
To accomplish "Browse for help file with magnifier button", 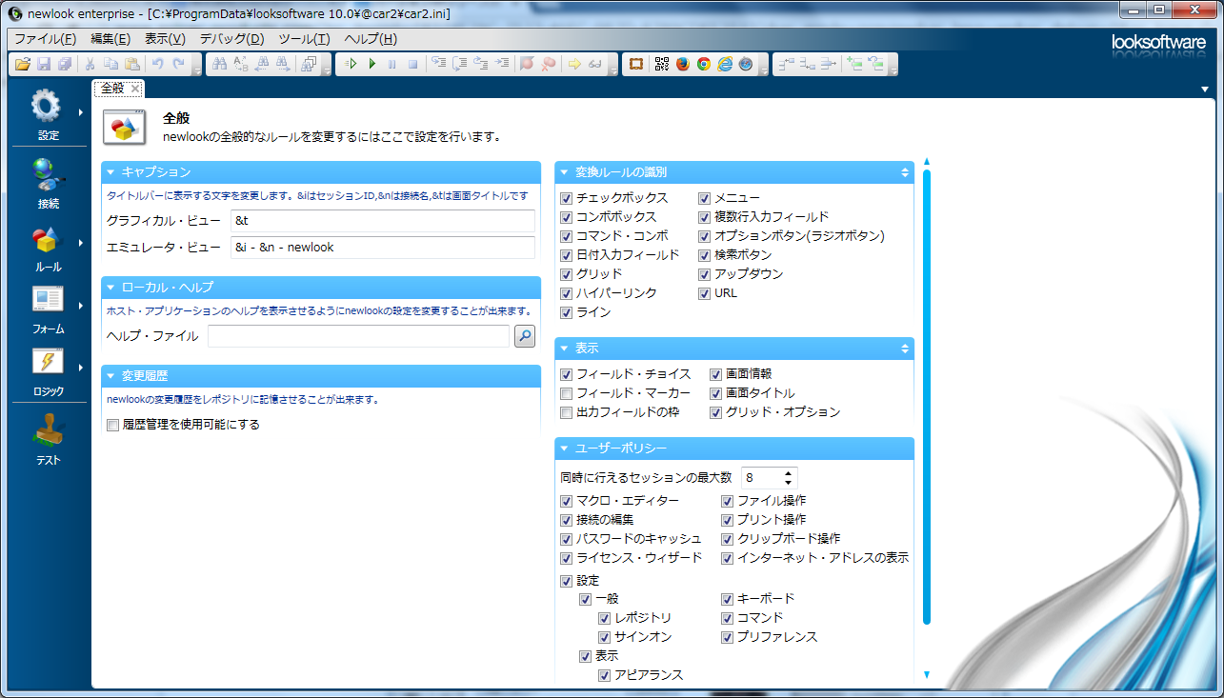I will click(525, 336).
